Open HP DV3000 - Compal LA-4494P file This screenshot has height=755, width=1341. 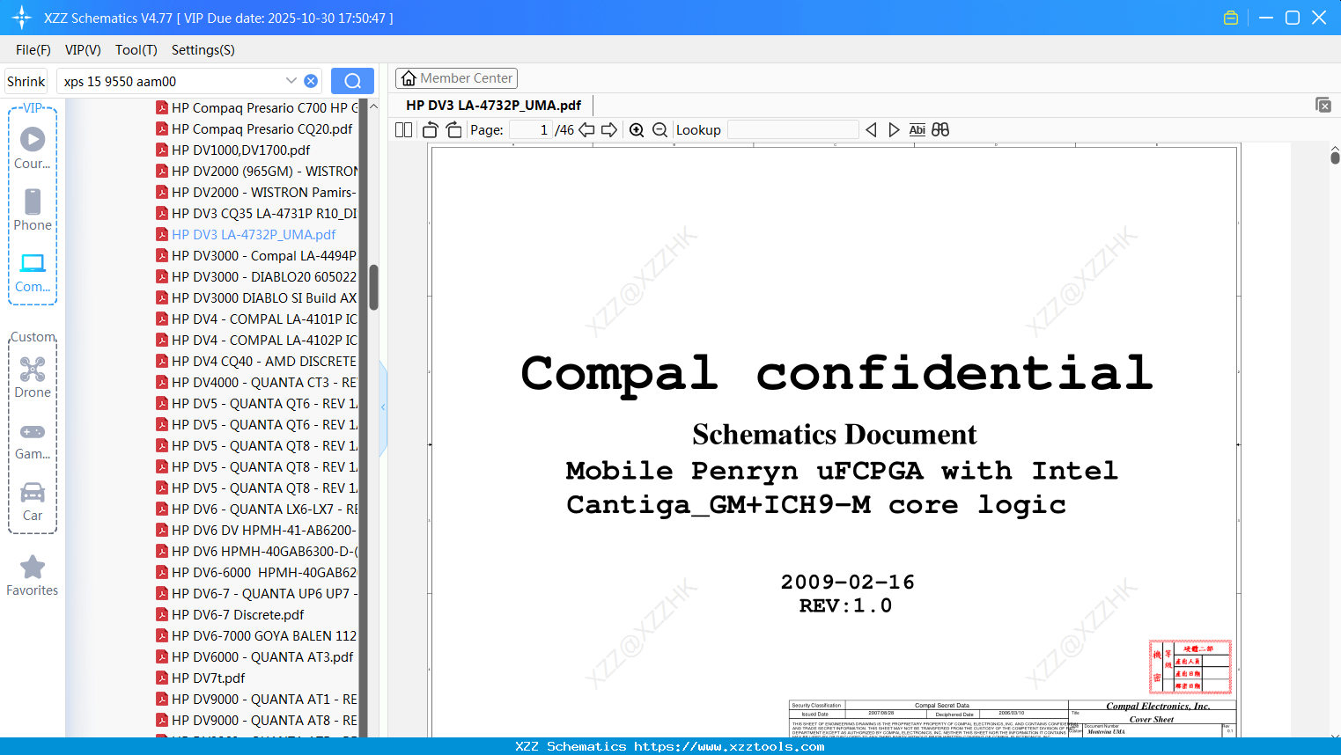(x=257, y=255)
